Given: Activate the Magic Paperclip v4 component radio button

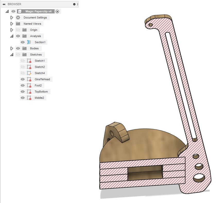Looking at the screenshot, I should [x=57, y=11].
